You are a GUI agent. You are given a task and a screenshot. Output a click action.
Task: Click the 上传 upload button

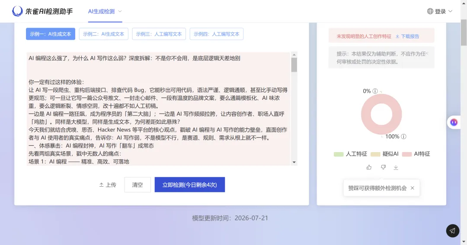[108, 185]
